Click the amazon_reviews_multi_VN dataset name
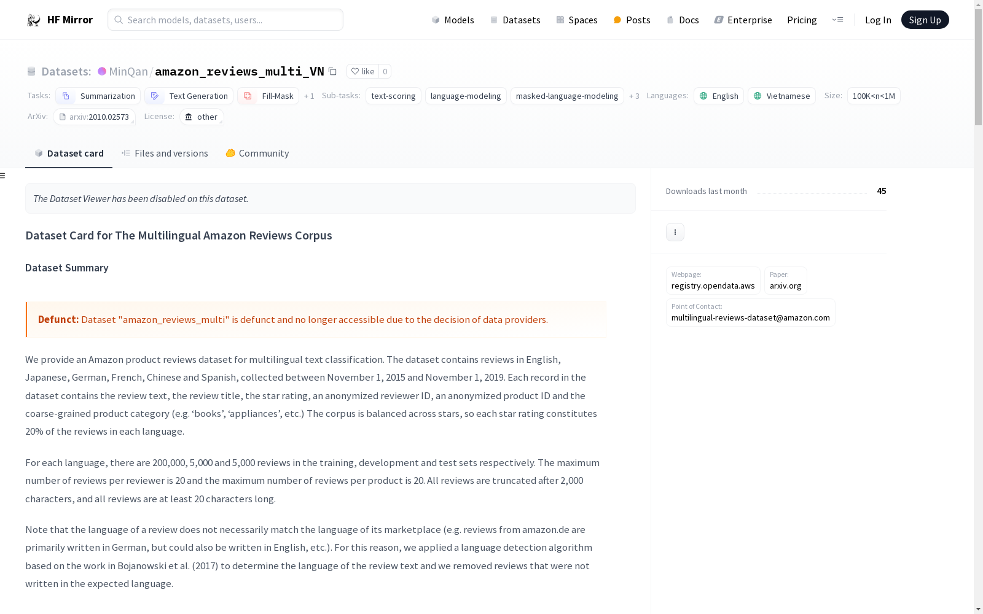983x614 pixels. [x=240, y=71]
